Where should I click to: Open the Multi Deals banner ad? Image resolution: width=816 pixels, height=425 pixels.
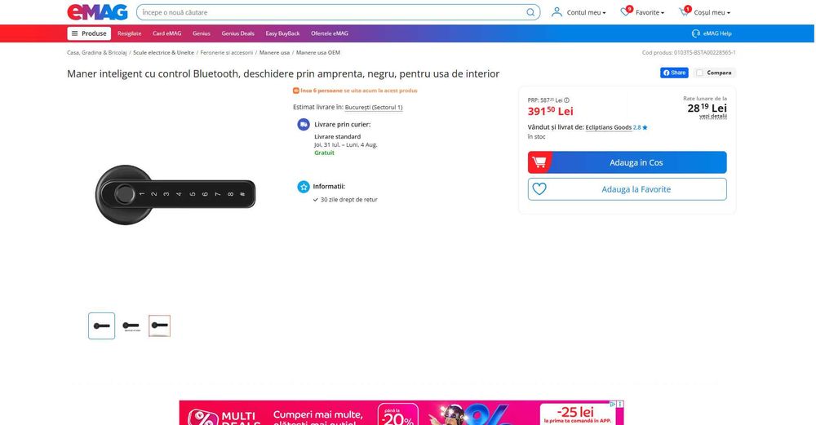(401, 413)
